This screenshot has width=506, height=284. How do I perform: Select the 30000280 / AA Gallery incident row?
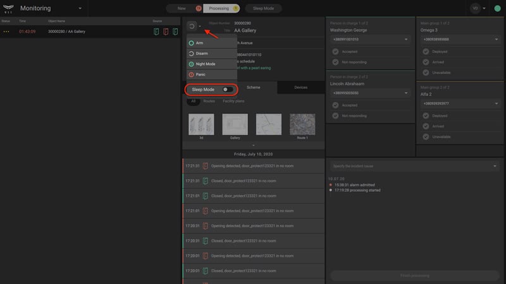[90, 32]
